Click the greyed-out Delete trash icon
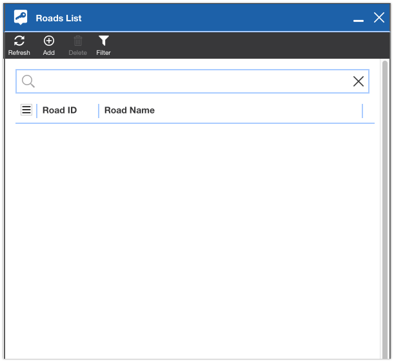The height and width of the screenshot is (362, 394). pos(77,41)
